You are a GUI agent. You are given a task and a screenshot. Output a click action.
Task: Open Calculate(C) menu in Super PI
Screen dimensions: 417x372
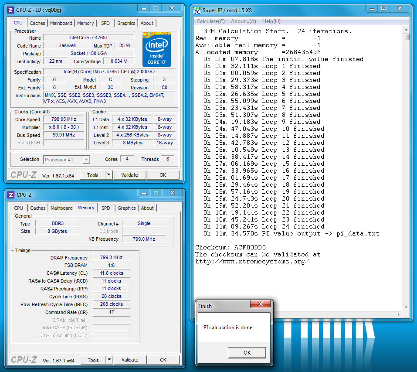(x=210, y=21)
